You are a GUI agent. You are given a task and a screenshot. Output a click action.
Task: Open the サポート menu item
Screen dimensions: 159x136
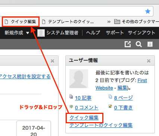click(115, 33)
